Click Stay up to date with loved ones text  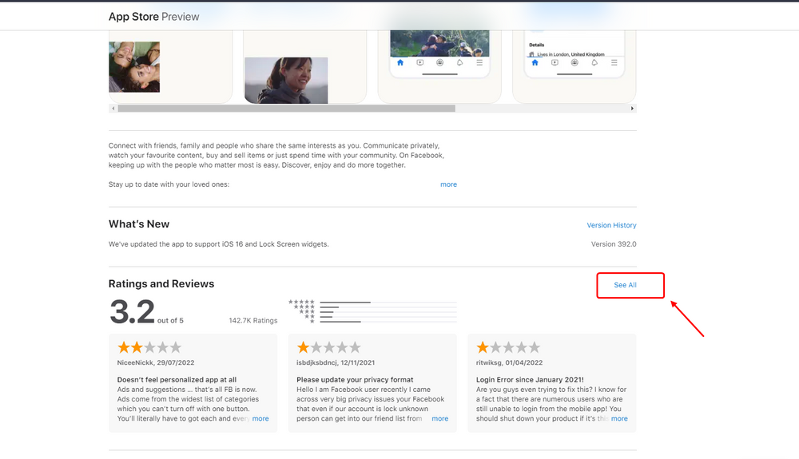pyautogui.click(x=169, y=184)
